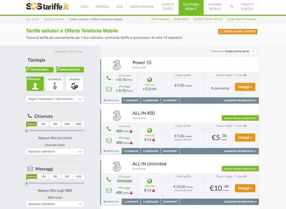Click Ricevi Avviso Offerte button
This screenshot has width=286, height=209.
(x=238, y=31)
